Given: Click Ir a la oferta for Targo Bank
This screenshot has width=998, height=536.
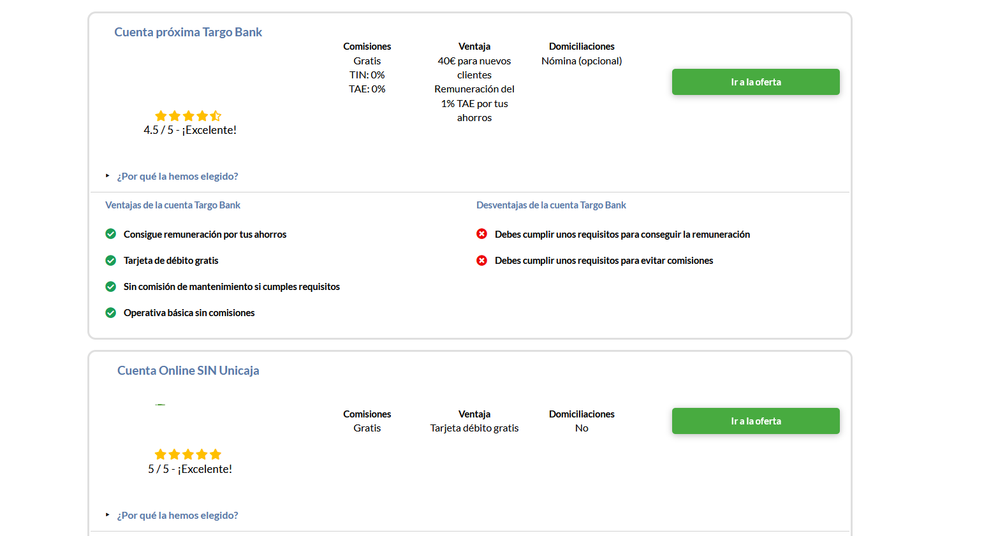Looking at the screenshot, I should pos(755,82).
